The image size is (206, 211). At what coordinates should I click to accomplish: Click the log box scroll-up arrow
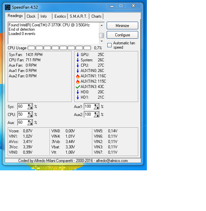(102, 25)
